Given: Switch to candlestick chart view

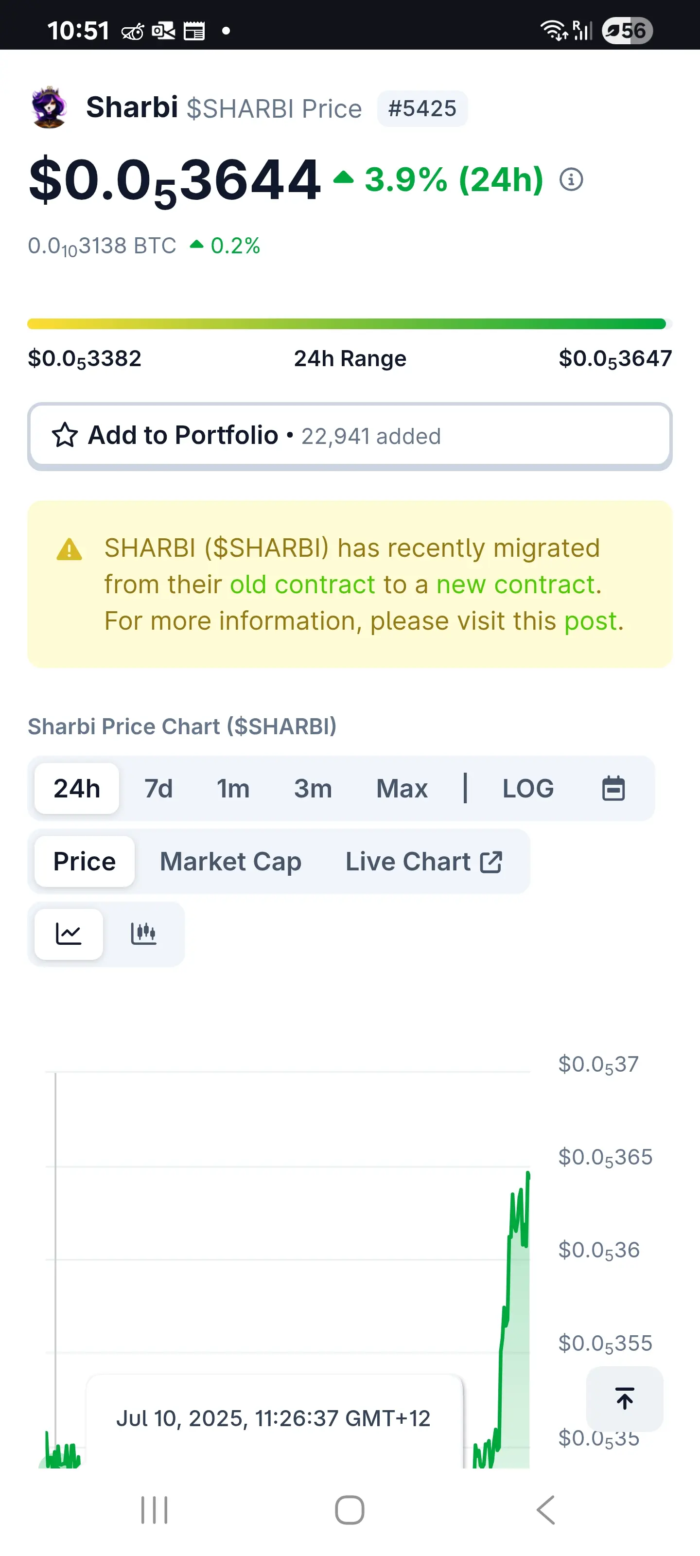Looking at the screenshot, I should (x=144, y=934).
